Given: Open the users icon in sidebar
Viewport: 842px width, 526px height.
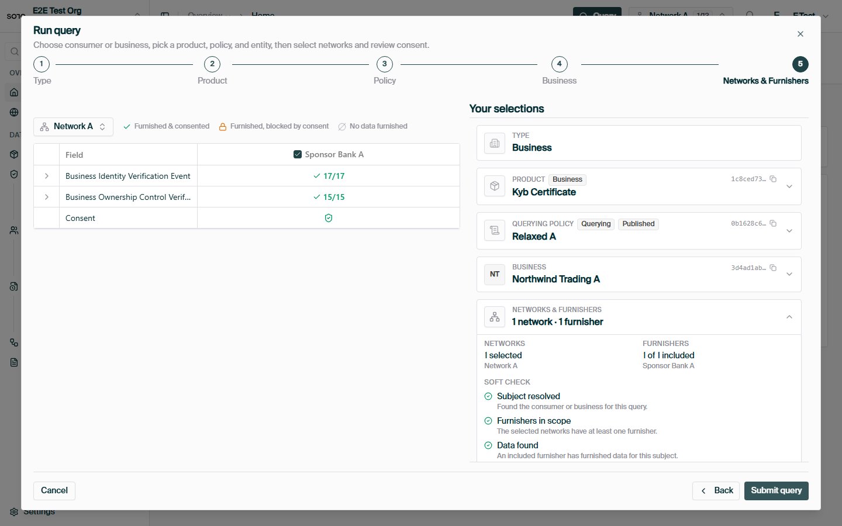Looking at the screenshot, I should click(x=14, y=230).
